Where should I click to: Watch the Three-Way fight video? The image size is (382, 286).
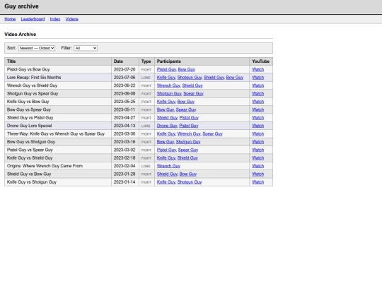point(258,133)
